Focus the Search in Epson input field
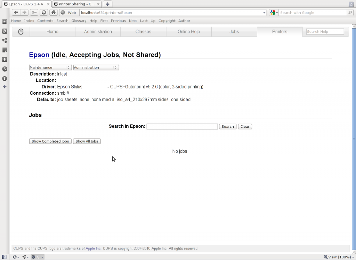This screenshot has height=260, width=356. [x=182, y=127]
